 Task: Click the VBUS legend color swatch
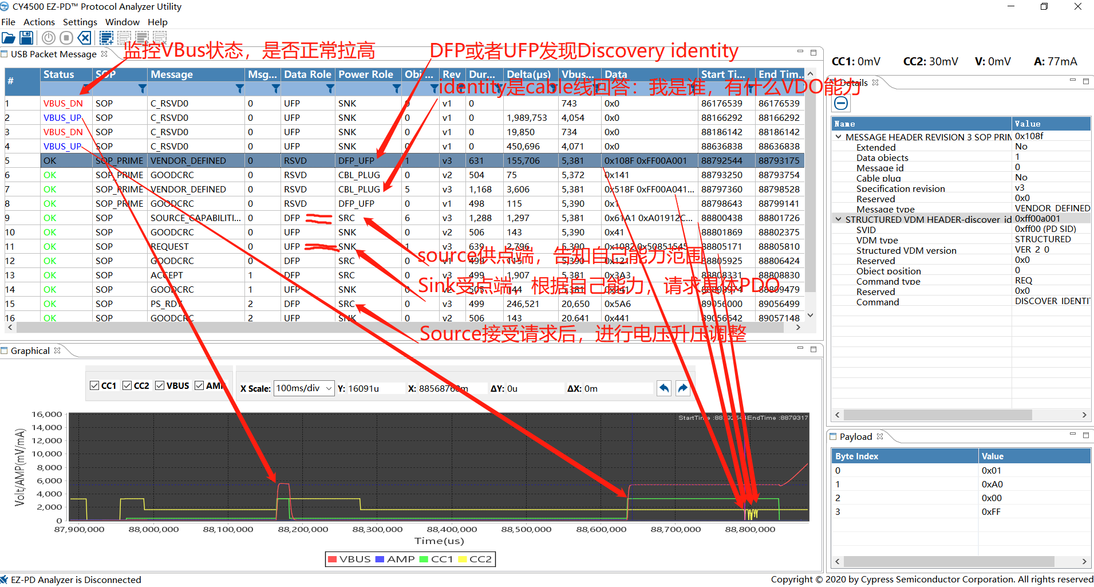331,559
